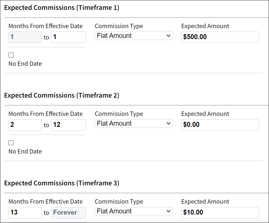Select the $500.00 Expected Amount field
Image resolution: width=269 pixels, height=223 pixels.
click(220, 37)
